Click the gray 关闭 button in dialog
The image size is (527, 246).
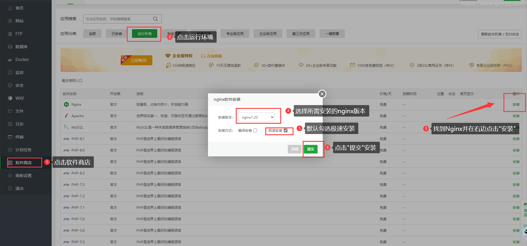tap(295, 149)
